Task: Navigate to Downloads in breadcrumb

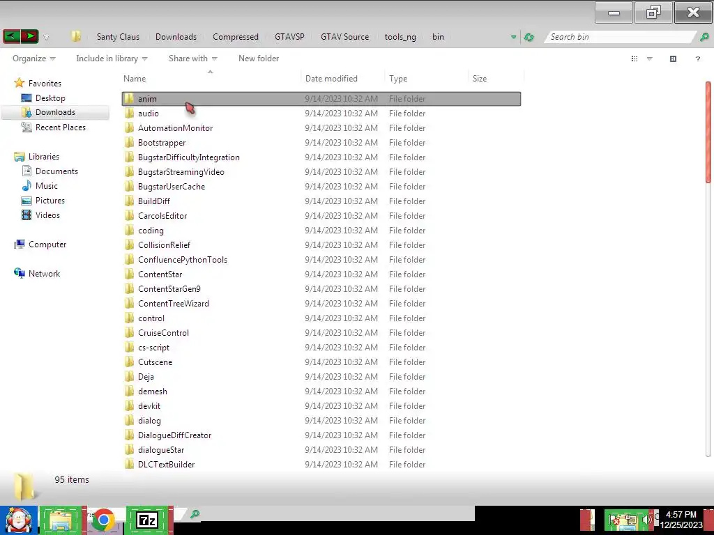Action: pos(176,37)
